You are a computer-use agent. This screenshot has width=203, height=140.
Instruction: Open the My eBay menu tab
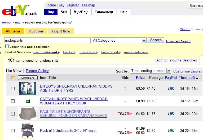(81, 12)
